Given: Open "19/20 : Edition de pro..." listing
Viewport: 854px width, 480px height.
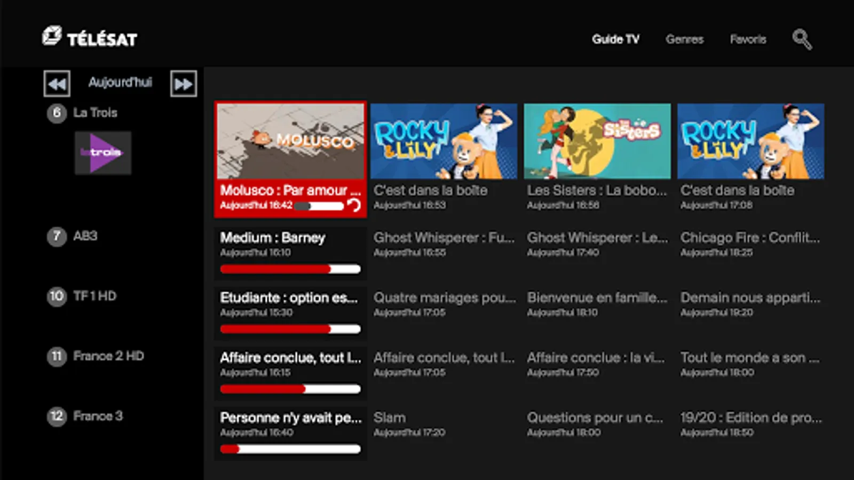Looking at the screenshot, I should (x=751, y=418).
